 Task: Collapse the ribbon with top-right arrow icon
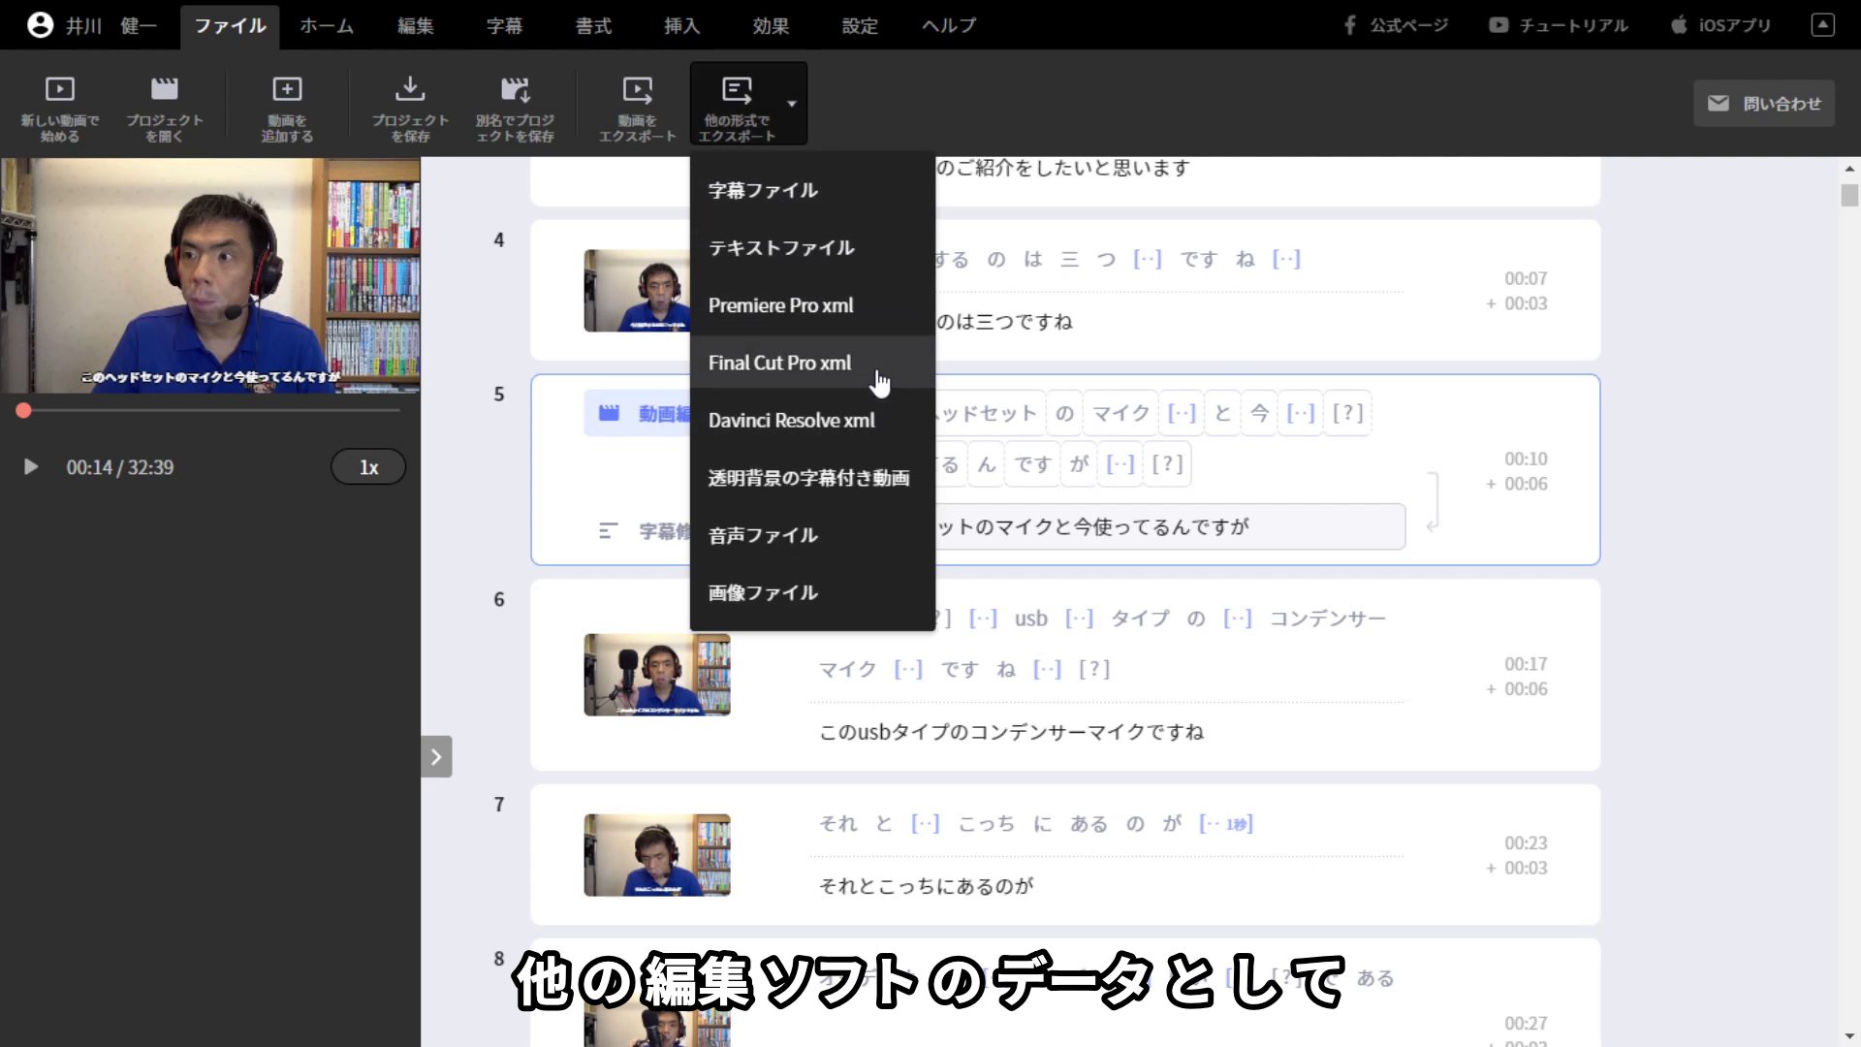tap(1822, 25)
